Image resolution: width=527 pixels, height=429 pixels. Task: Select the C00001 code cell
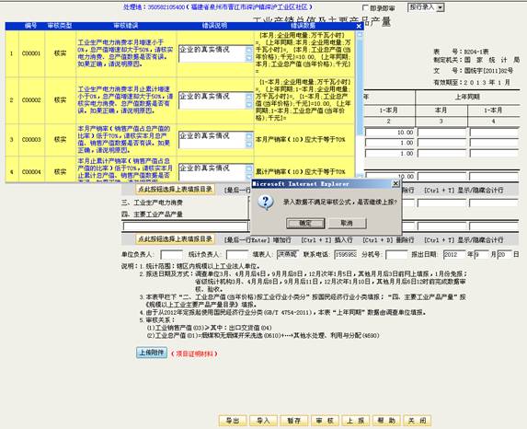point(31,53)
